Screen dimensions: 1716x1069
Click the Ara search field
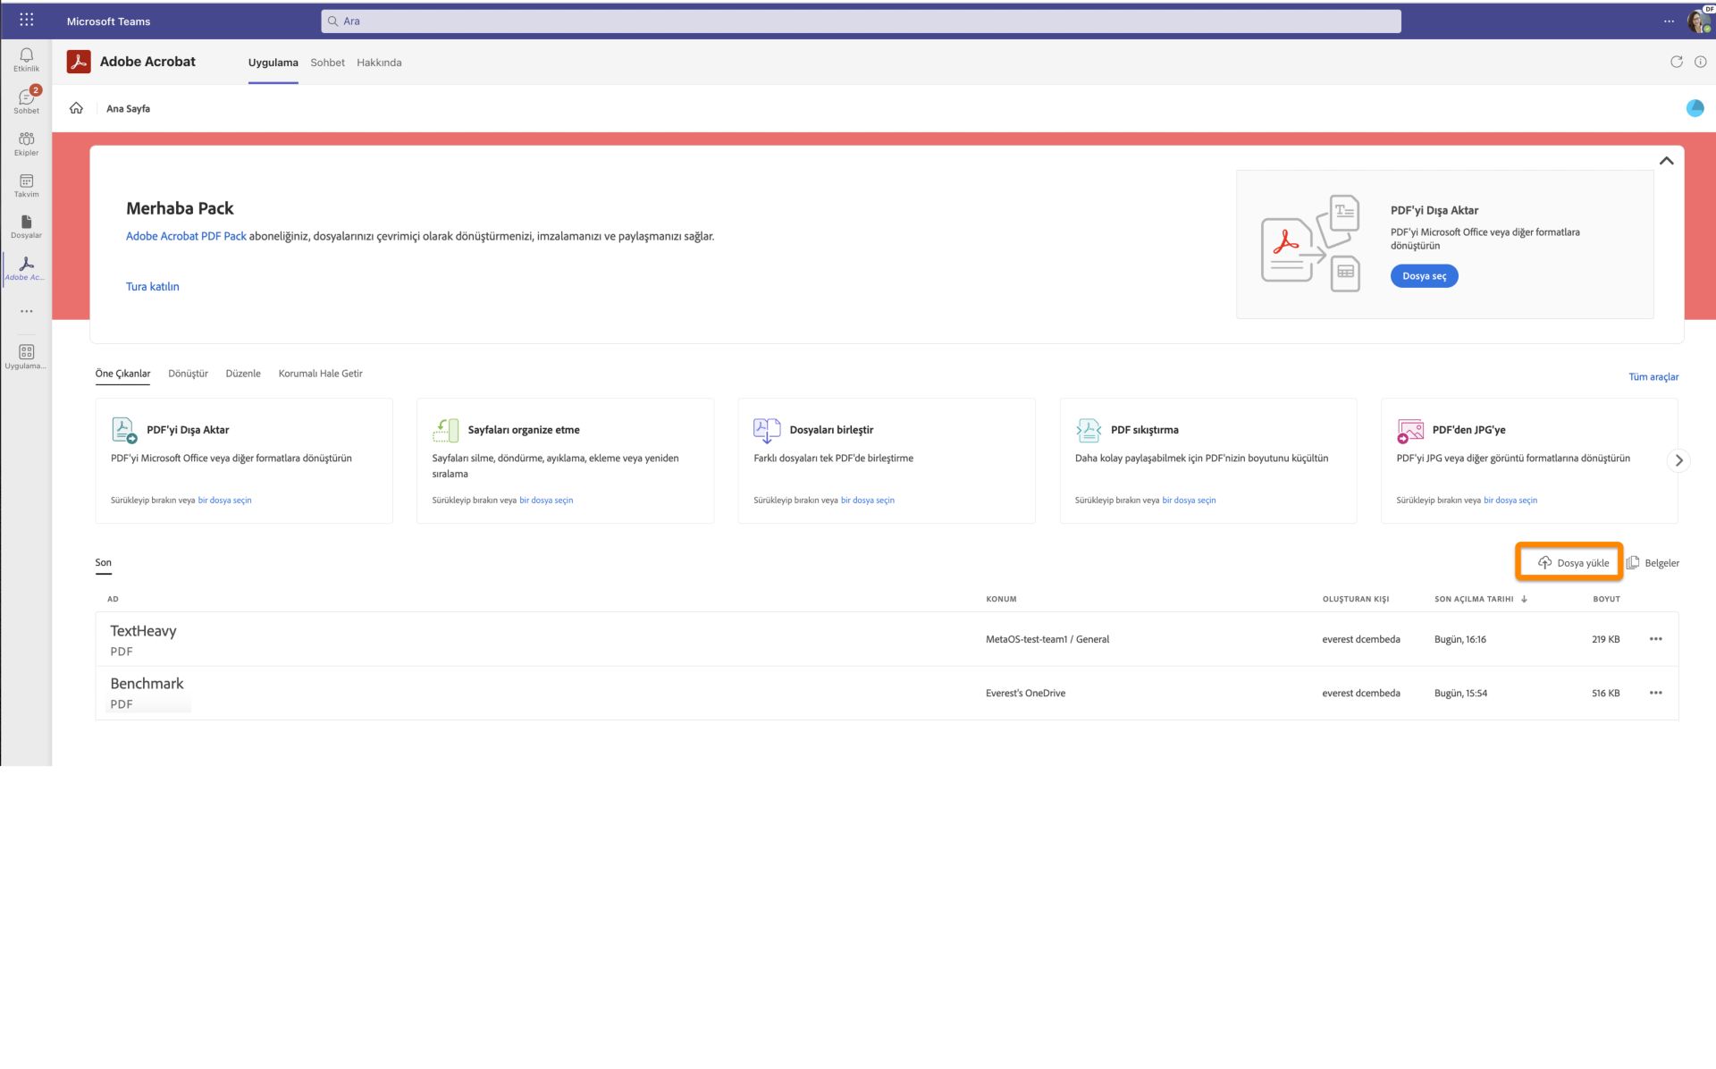coord(861,21)
